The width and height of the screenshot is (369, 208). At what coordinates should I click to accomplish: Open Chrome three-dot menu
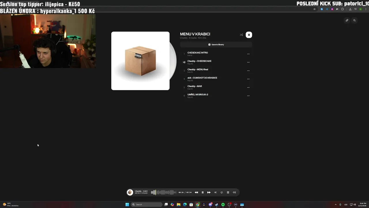(x=366, y=9)
